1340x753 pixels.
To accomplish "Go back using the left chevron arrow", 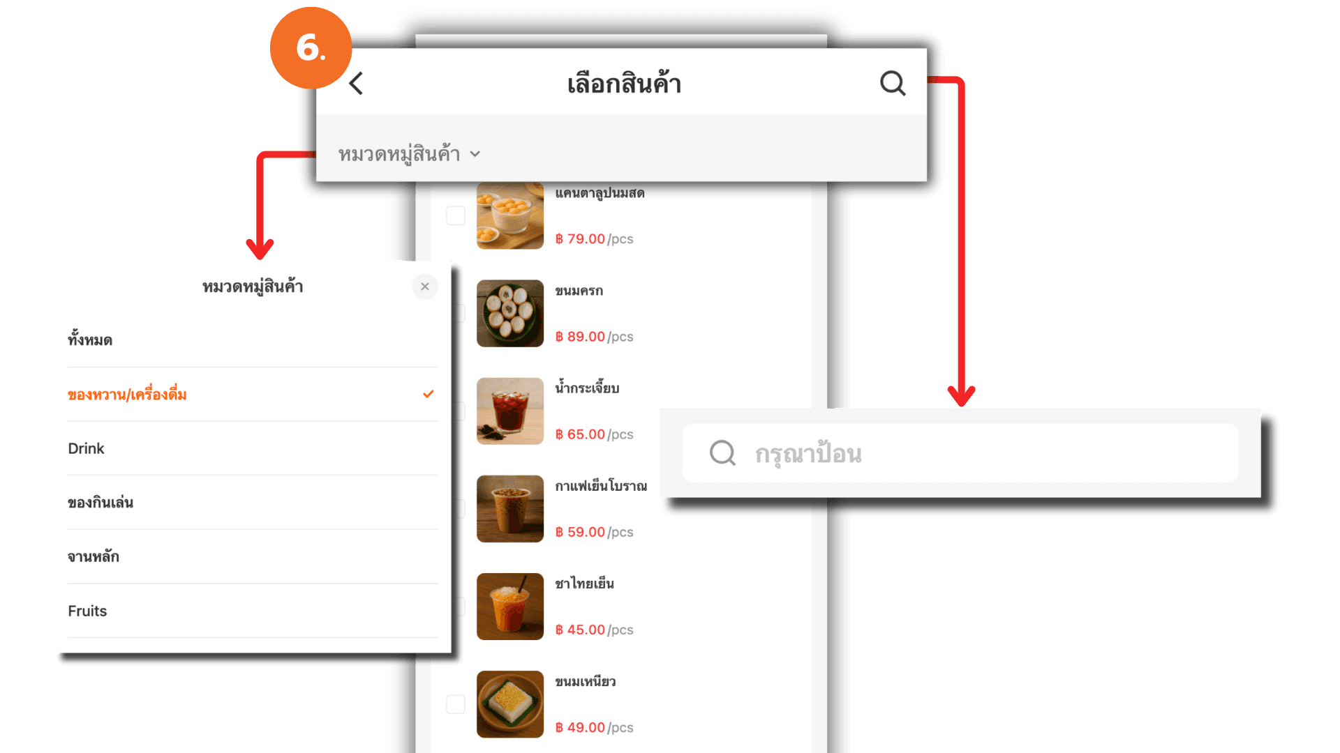I will click(x=356, y=84).
